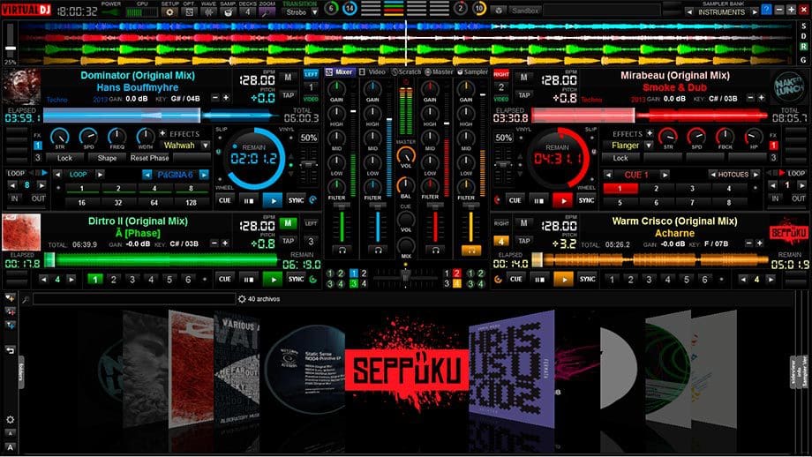Open the 40 archivos gear options

coord(242,299)
